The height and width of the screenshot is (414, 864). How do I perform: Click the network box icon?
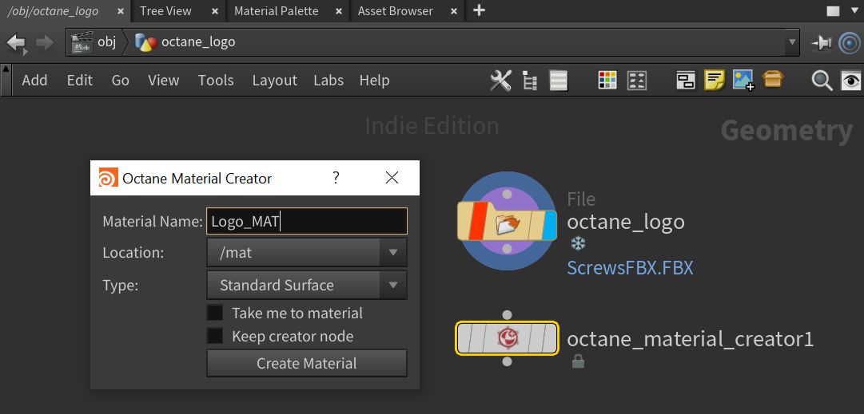click(x=685, y=81)
